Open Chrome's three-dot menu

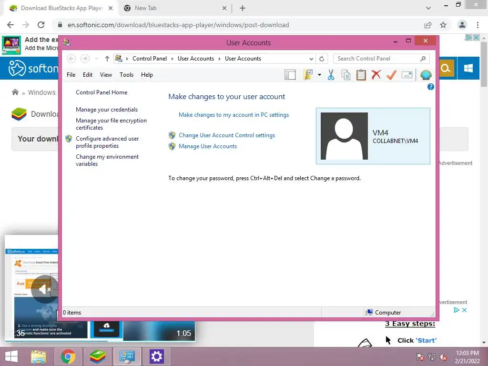pos(478,25)
